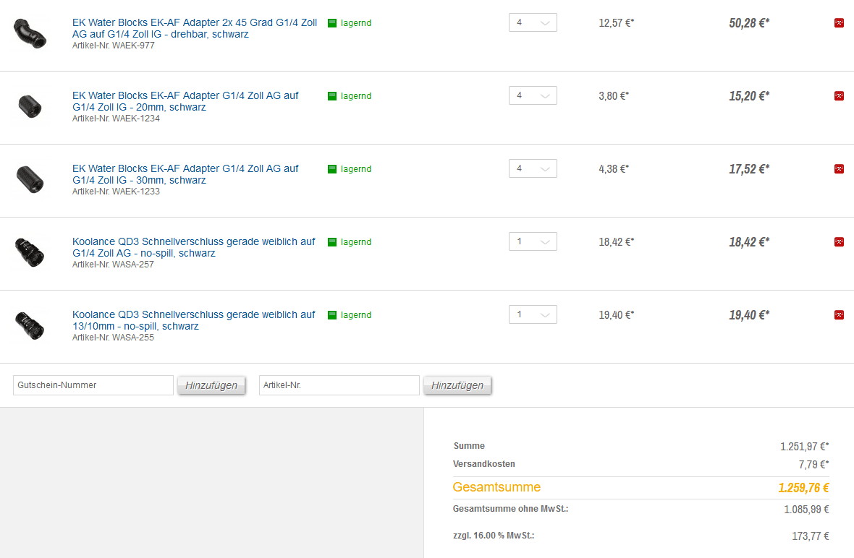854x558 pixels.
Task: Open quantity dropdown for 20mm adapter
Action: click(x=533, y=95)
